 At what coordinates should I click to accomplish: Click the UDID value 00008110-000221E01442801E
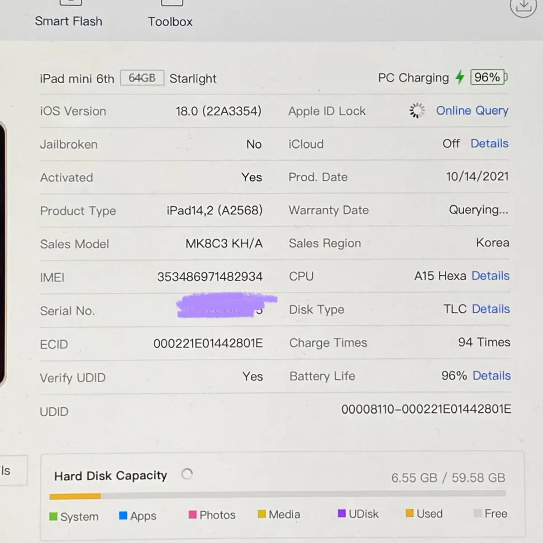pos(426,409)
